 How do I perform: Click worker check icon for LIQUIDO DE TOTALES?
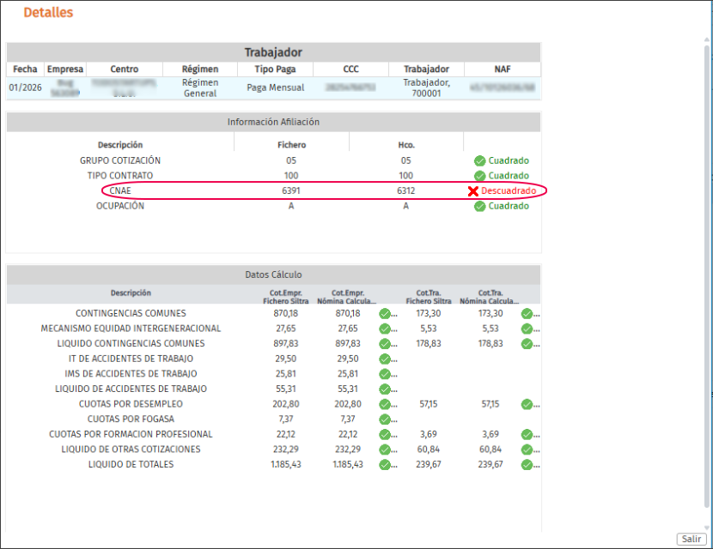[527, 465]
